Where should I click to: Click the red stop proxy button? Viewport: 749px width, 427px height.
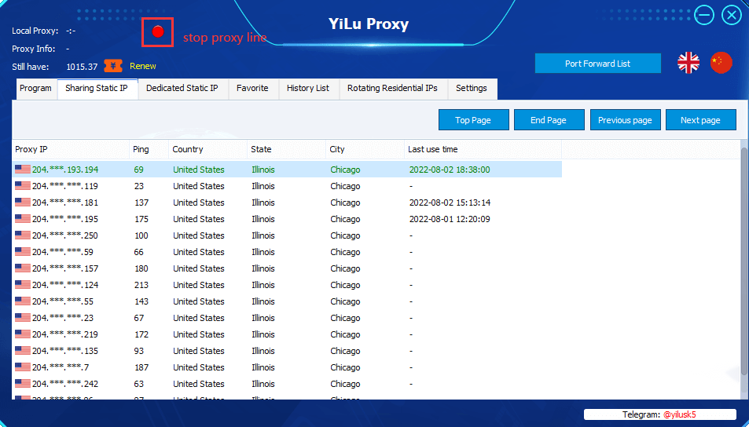tap(158, 32)
